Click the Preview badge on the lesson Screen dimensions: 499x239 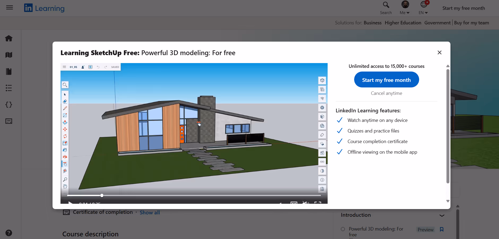pyautogui.click(x=426, y=230)
